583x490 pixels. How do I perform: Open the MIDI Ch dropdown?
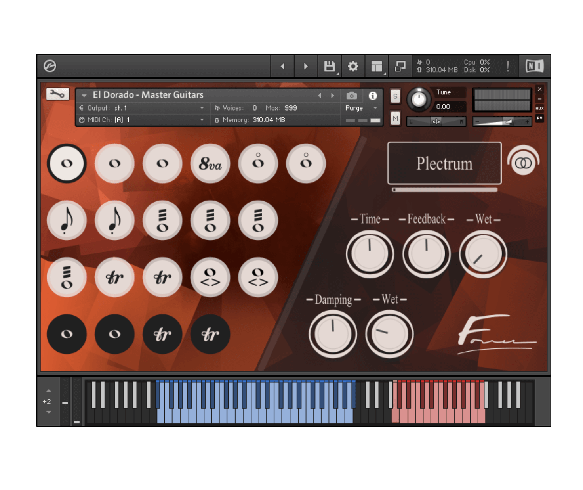click(202, 120)
